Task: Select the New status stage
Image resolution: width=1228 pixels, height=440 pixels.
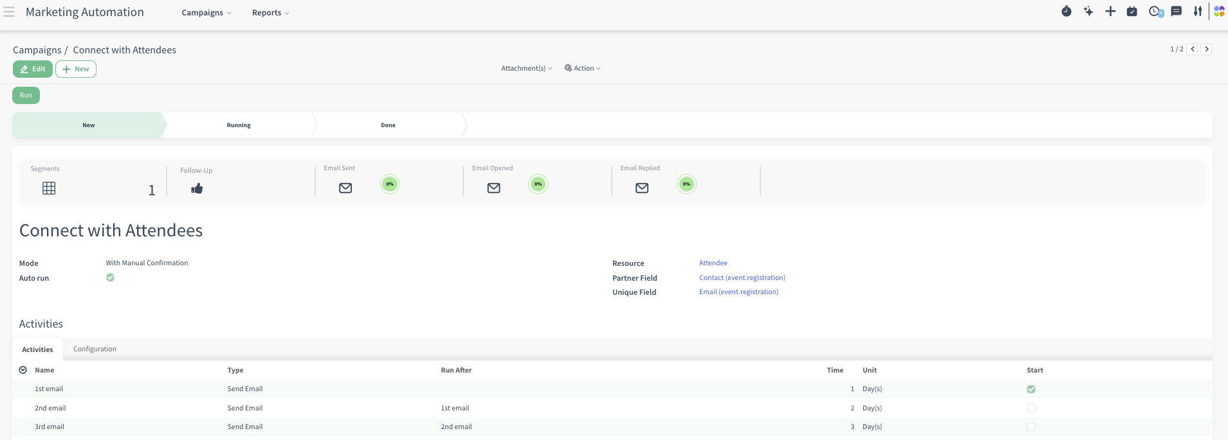Action: (89, 125)
